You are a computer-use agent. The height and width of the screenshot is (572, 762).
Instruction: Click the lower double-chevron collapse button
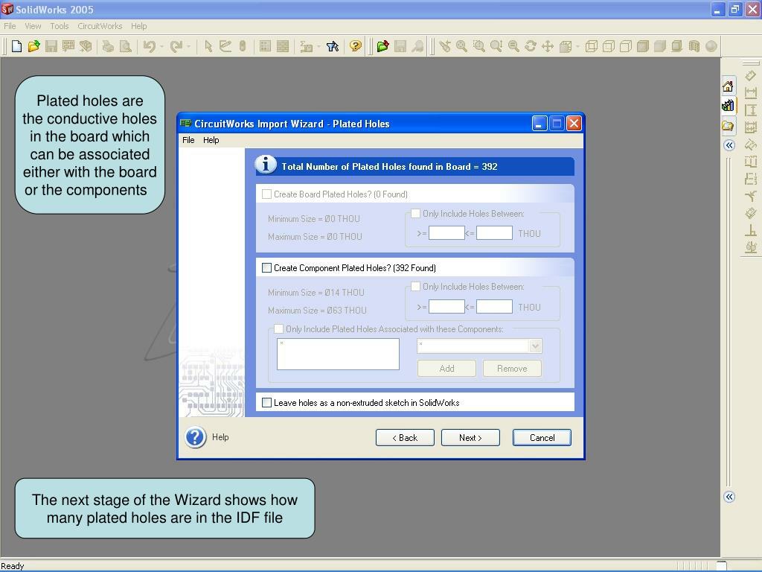(729, 497)
